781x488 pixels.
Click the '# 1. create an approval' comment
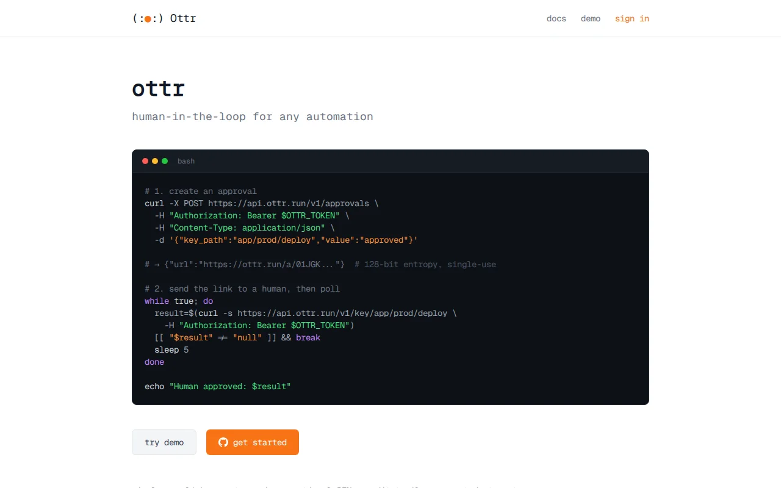[201, 191]
